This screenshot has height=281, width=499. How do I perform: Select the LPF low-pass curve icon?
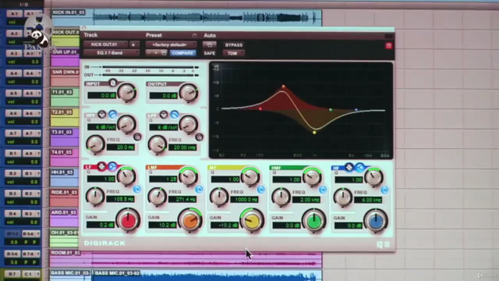click(174, 115)
